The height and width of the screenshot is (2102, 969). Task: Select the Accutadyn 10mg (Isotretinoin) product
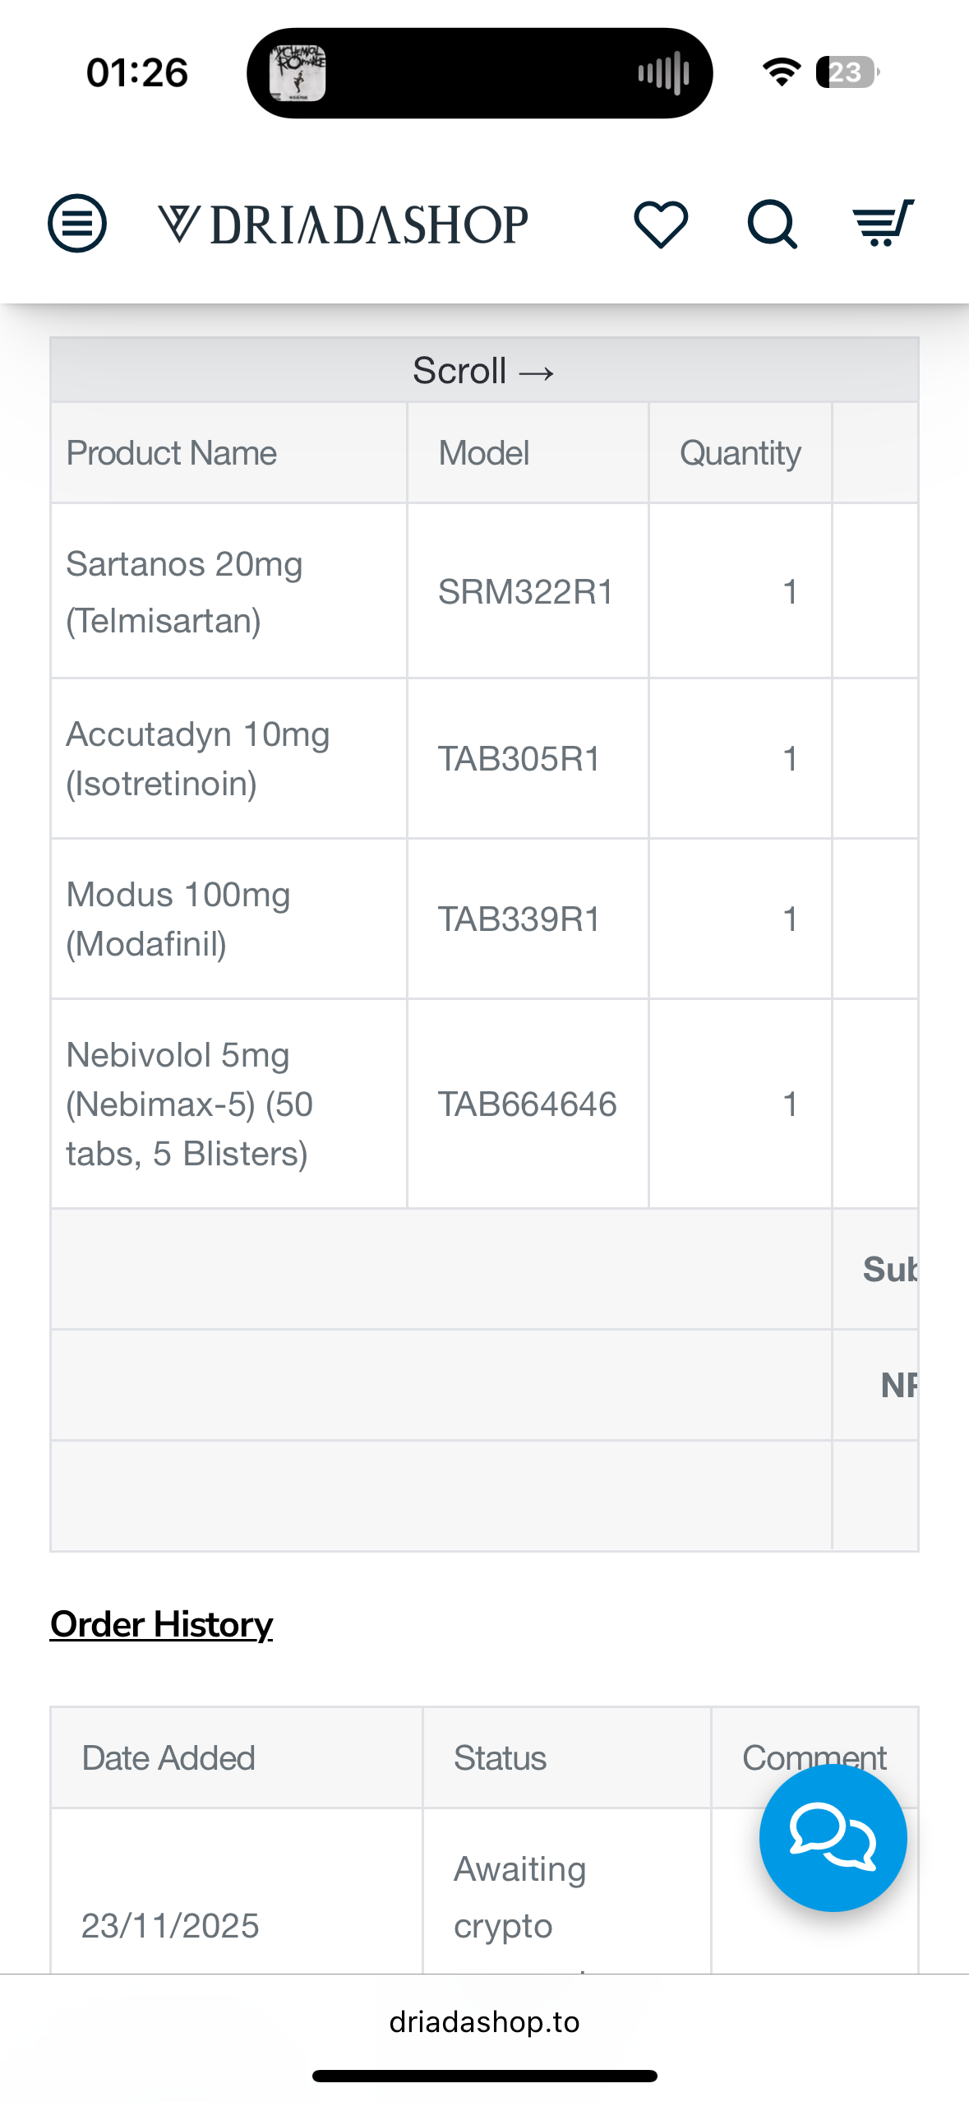(x=197, y=758)
